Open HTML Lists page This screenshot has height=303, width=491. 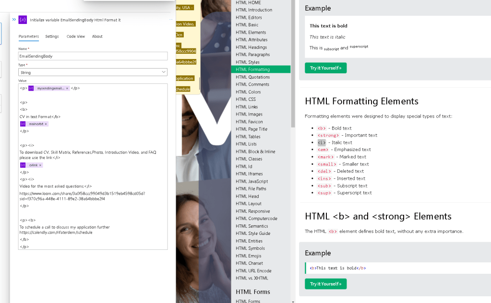pos(246,144)
